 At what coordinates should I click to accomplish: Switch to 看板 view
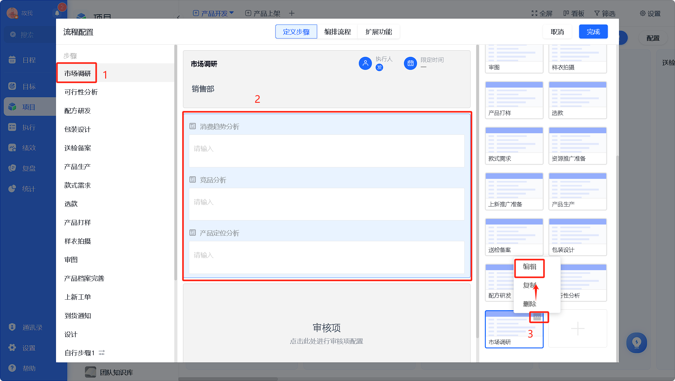point(574,13)
